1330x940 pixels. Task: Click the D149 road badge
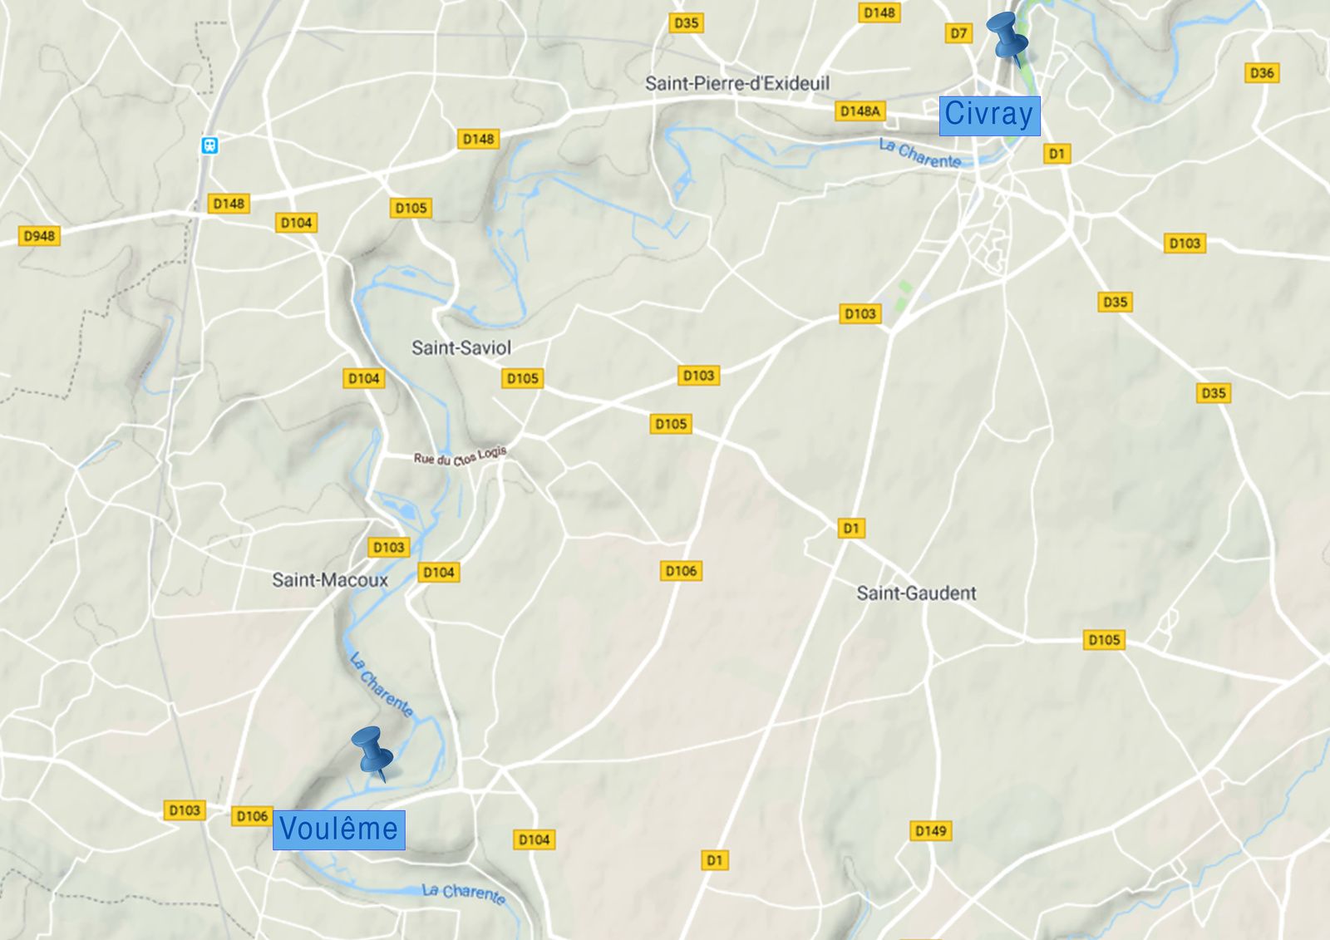click(x=930, y=830)
